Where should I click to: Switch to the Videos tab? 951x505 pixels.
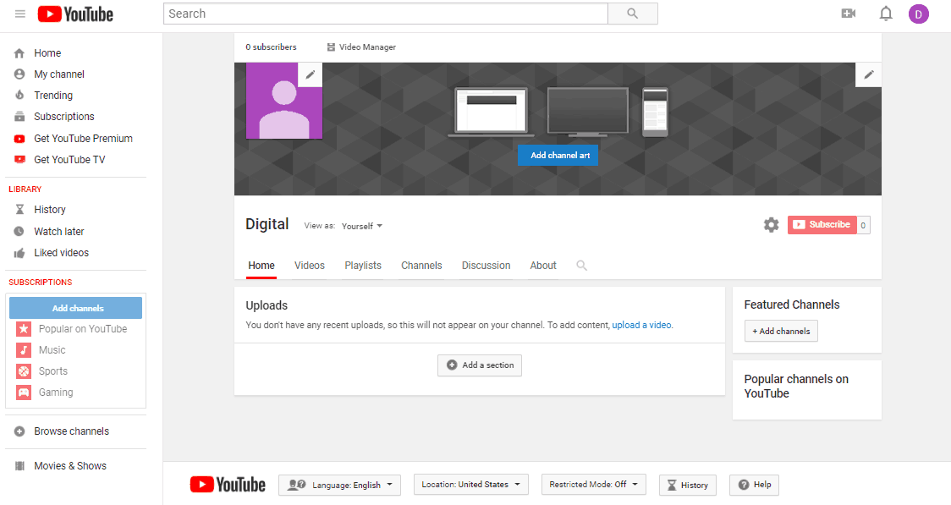click(x=310, y=266)
